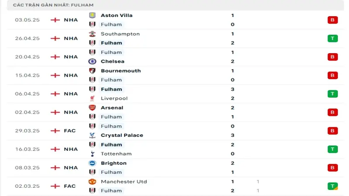Screen dimensions: 349x196
Task: Click the Southampton club crest
Action: [x=92, y=34]
